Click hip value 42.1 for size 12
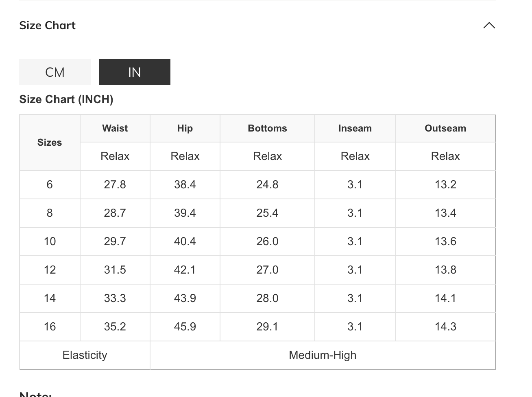 (x=185, y=270)
